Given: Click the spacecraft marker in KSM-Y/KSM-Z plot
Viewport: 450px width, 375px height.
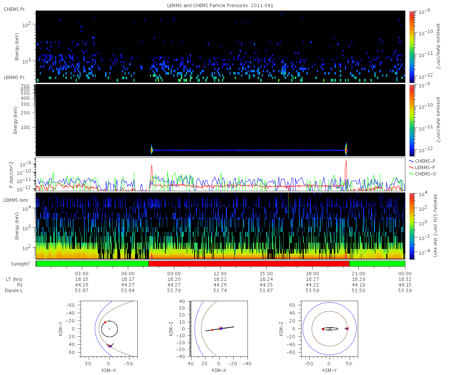Looking at the screenshot, I should click(x=347, y=328).
